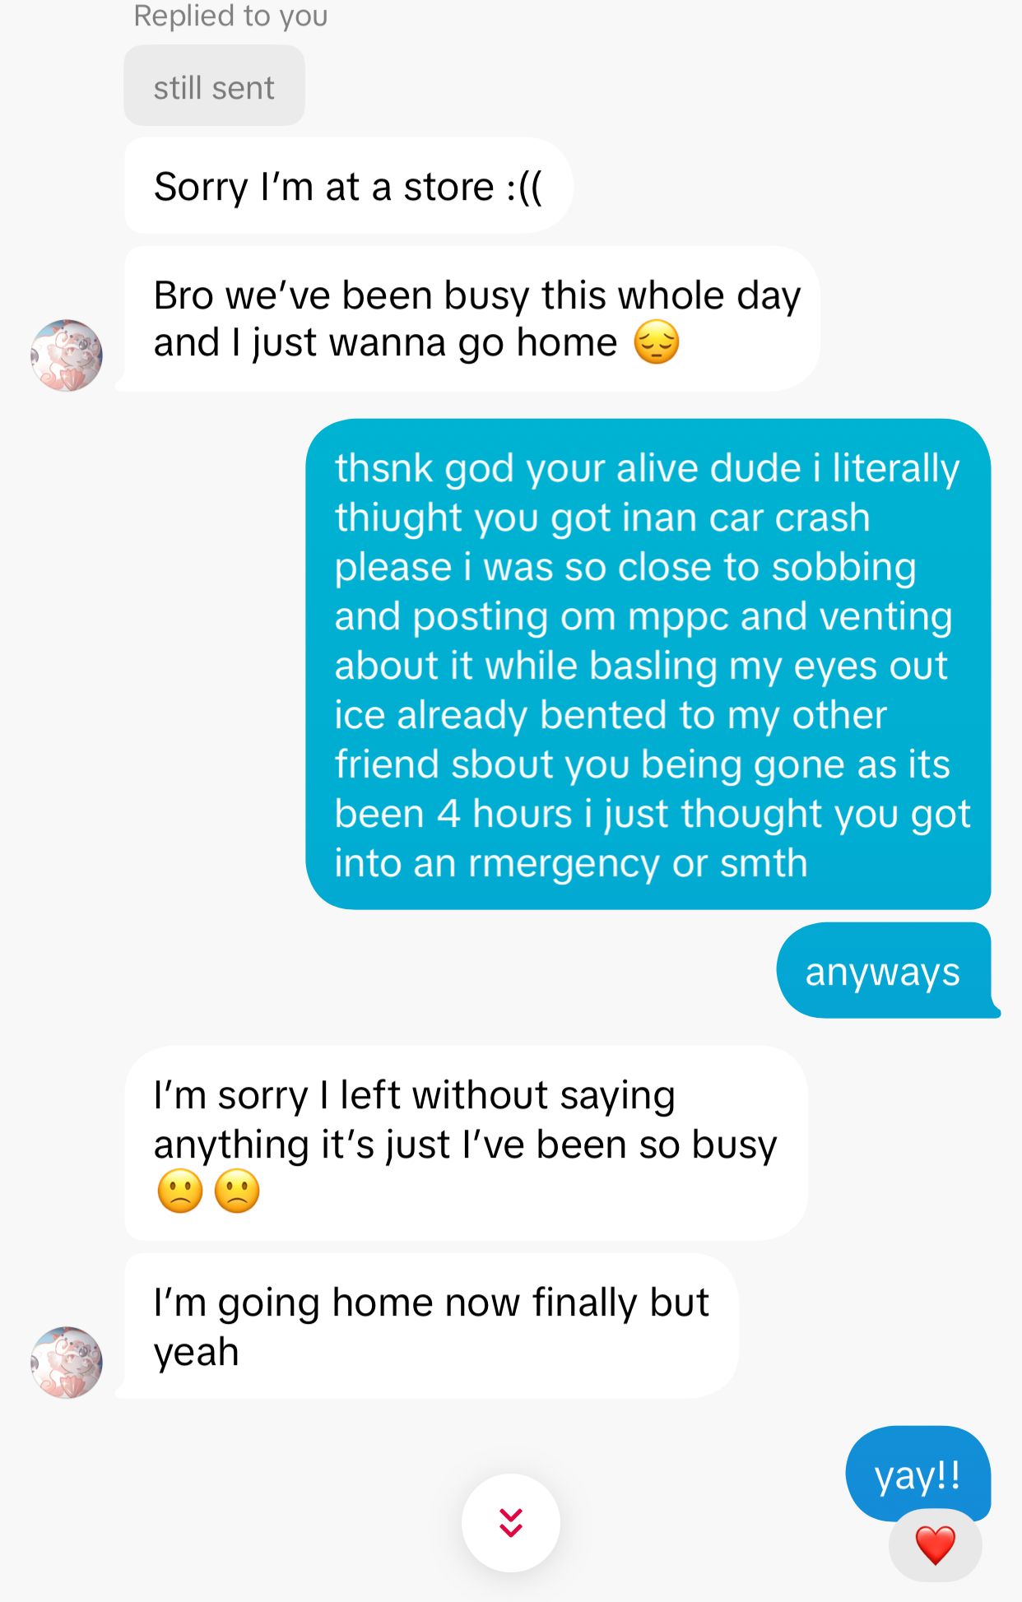Open sender's avatar beside 'going home now' message

point(67,1363)
